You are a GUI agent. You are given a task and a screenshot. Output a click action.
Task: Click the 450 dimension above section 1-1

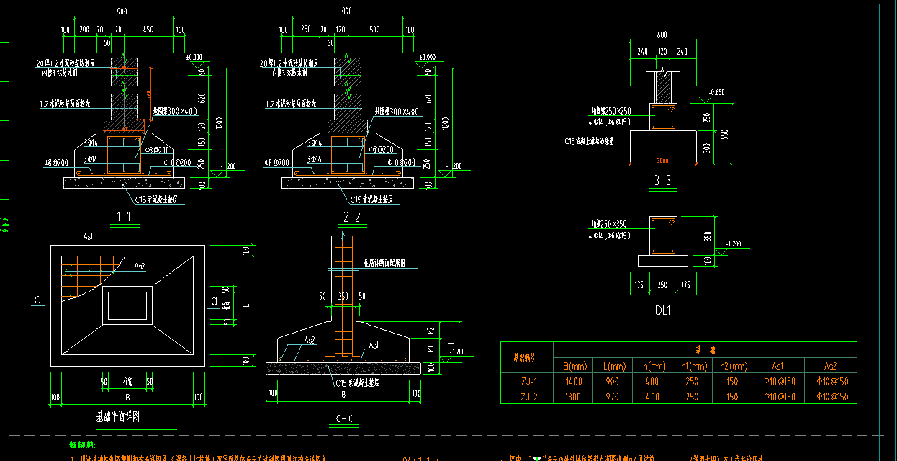(148, 30)
